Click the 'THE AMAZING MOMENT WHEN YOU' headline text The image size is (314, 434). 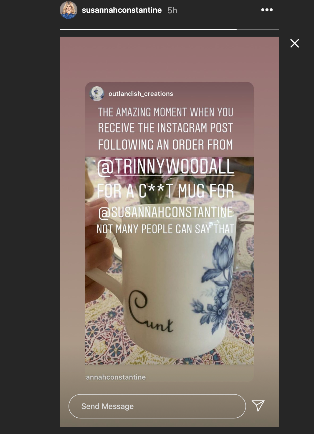166,112
